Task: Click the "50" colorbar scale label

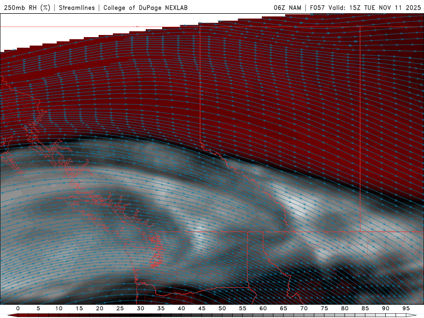Action: [x=222, y=308]
